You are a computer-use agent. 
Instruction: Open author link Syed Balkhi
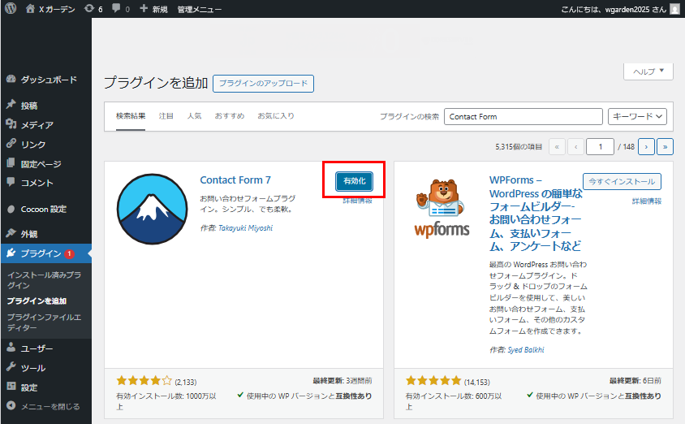click(x=526, y=350)
